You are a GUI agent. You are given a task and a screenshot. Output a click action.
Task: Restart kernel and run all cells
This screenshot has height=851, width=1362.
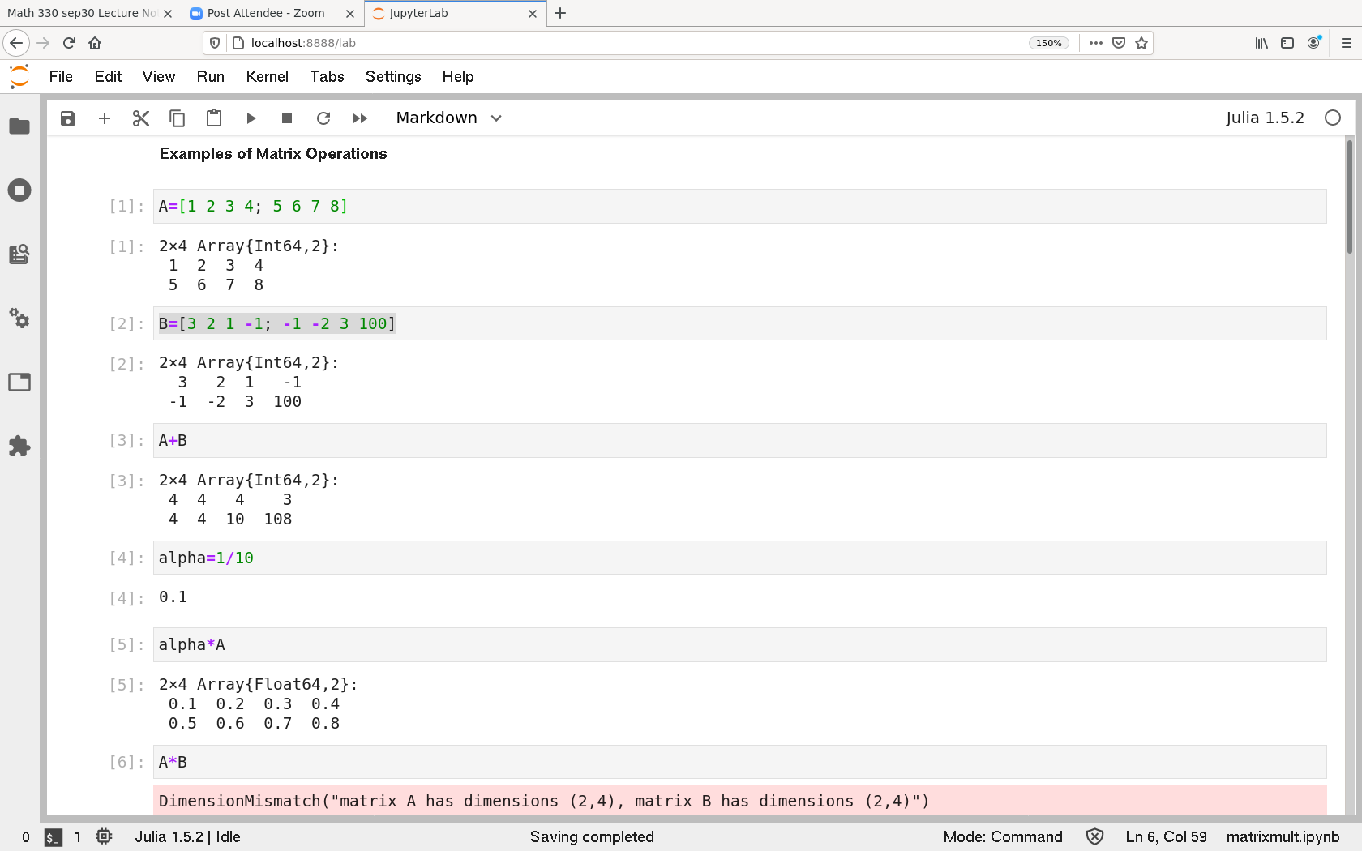tap(360, 118)
